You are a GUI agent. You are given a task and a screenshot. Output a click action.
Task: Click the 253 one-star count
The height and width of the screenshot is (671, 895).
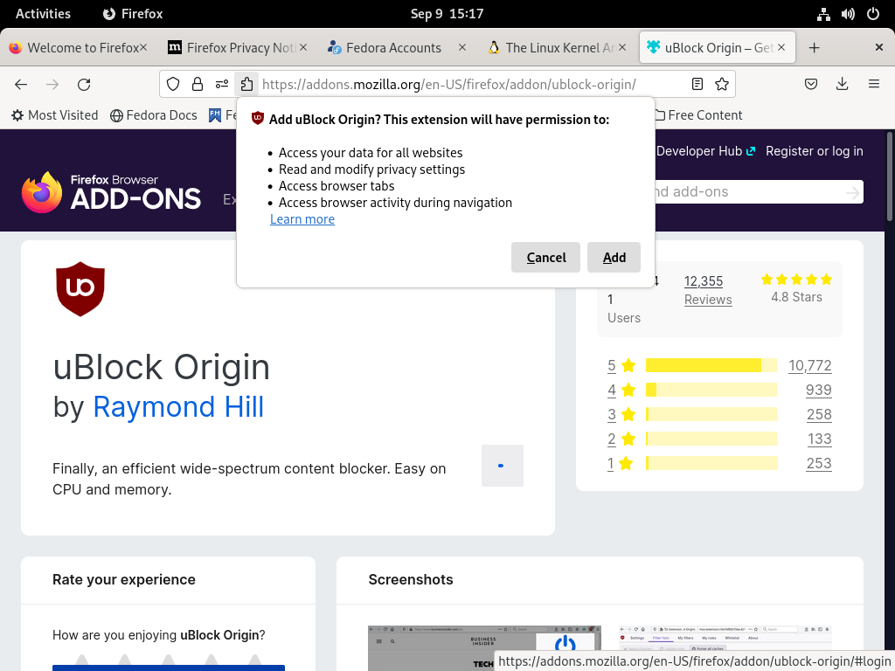(x=819, y=463)
